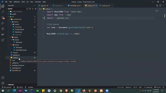Open Header.jsx in the file tree
Image resolution: width=166 pixels, height=93 pixels.
click(x=18, y=32)
